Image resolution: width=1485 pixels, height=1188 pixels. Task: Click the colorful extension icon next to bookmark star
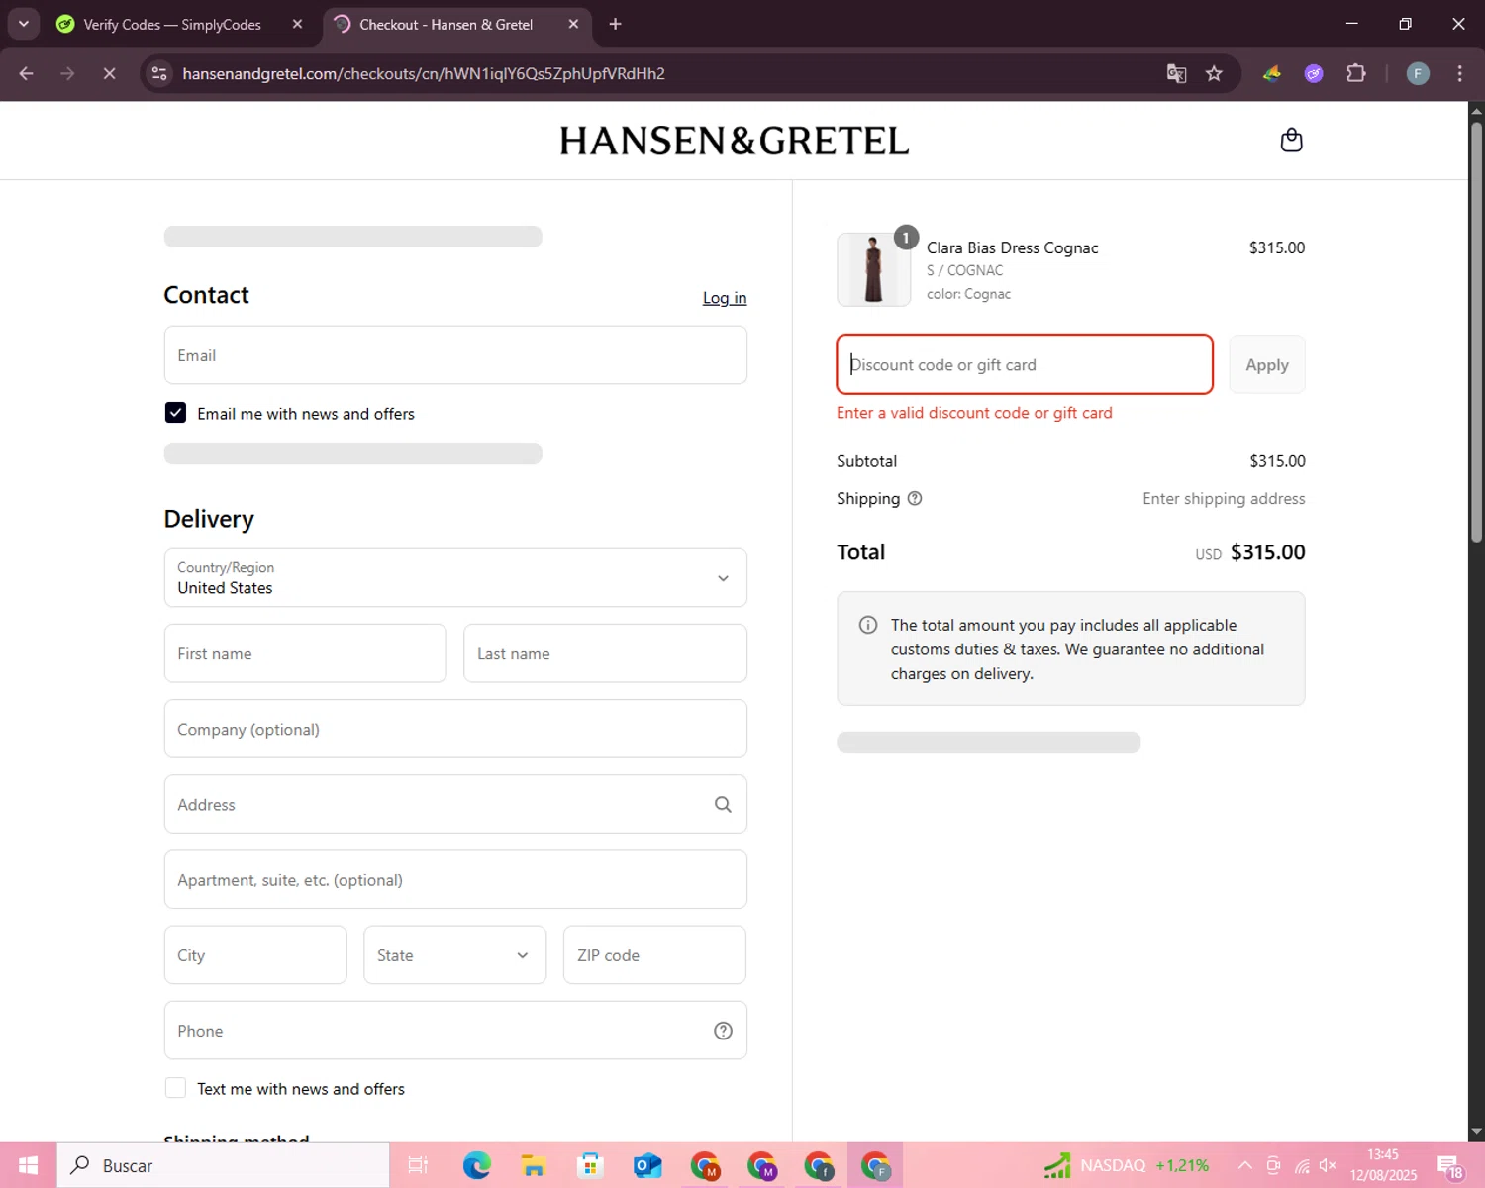1272,73
